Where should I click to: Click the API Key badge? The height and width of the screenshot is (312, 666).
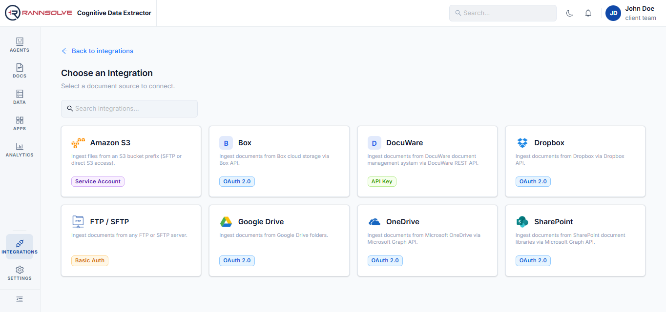point(382,181)
